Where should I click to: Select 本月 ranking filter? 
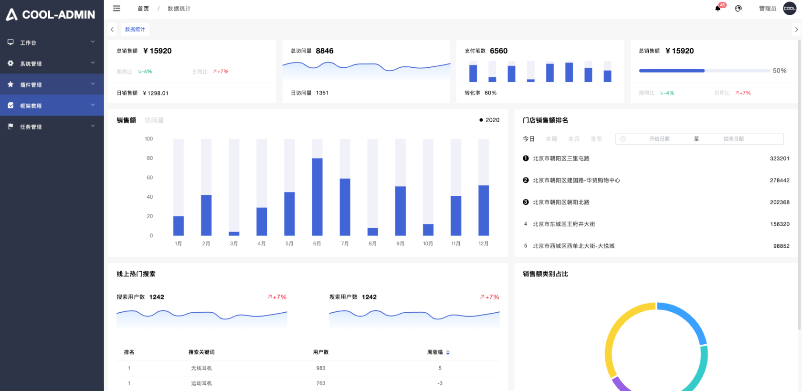[574, 139]
